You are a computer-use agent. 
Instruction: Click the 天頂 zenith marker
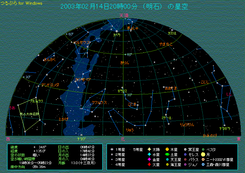(123, 15)
